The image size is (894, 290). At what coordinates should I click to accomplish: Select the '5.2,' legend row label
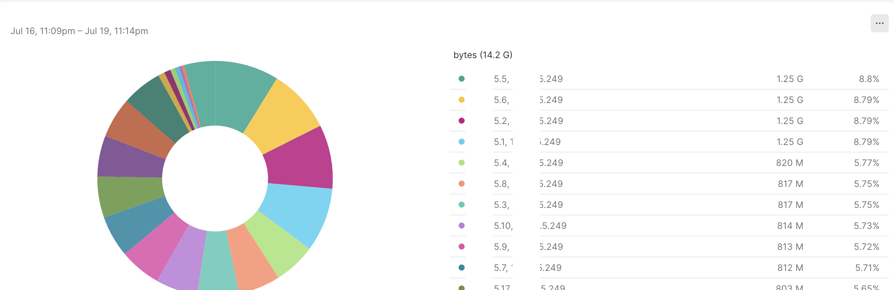point(501,121)
